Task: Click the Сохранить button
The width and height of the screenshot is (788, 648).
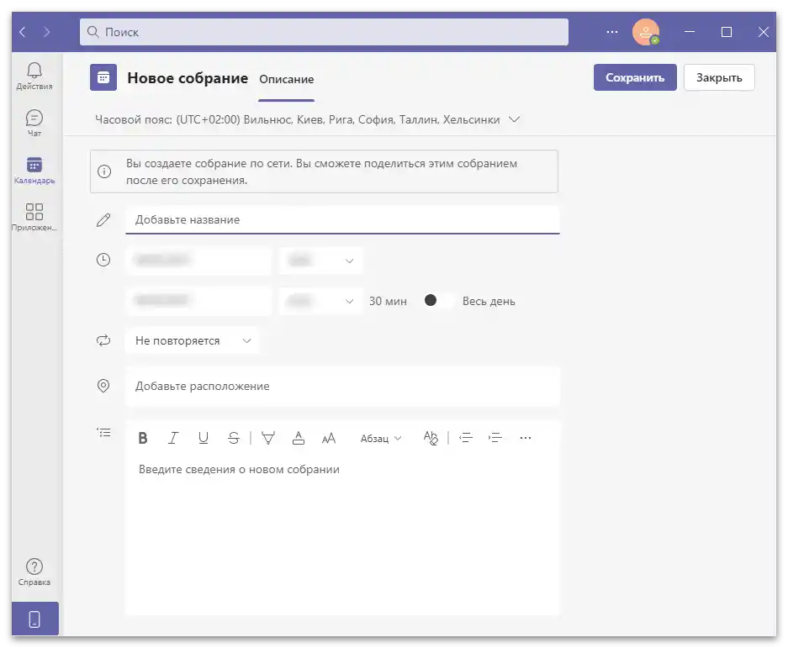Action: click(x=635, y=77)
